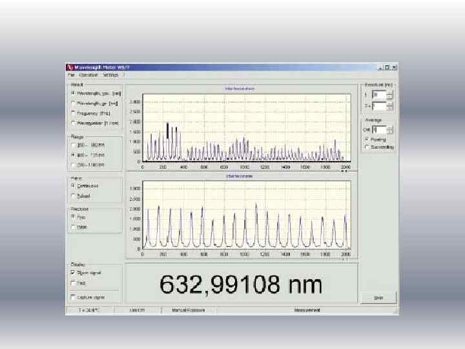Enable the Capture signal checkbox
The width and height of the screenshot is (465, 349).
[x=73, y=297]
